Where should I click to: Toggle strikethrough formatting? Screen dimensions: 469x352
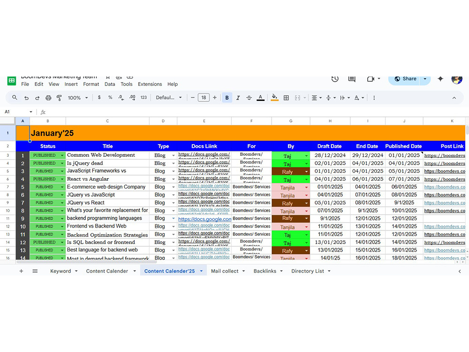pyautogui.click(x=249, y=98)
